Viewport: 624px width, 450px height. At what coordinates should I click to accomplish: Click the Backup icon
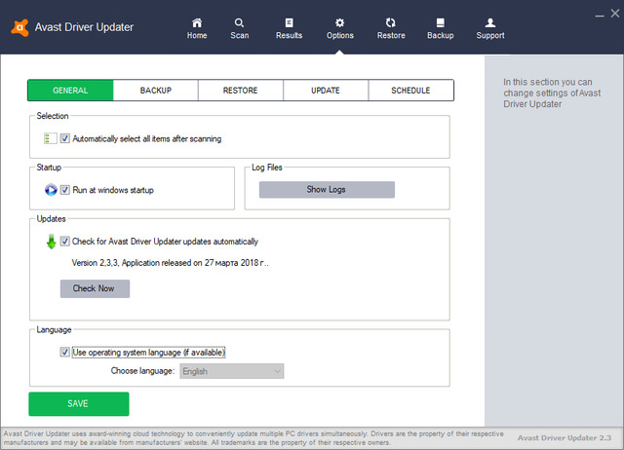[x=441, y=22]
